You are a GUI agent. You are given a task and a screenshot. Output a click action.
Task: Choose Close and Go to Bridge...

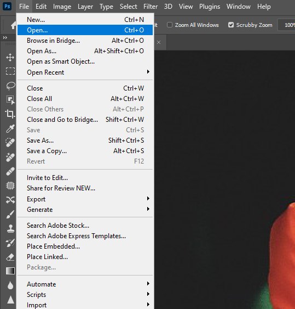[x=85, y=120]
